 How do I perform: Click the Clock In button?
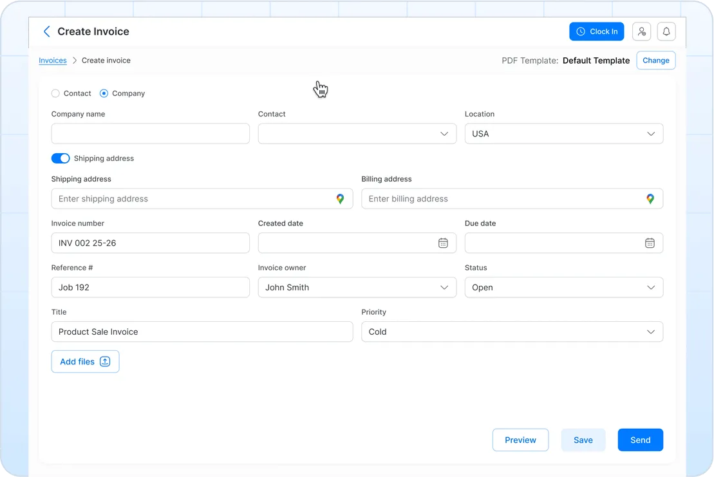pos(597,32)
